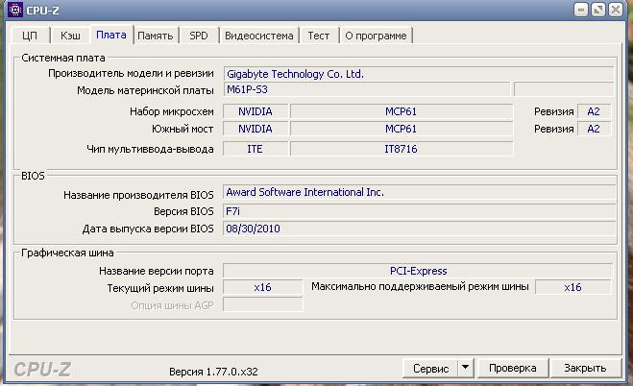
Task: Open the Видеосистема tab
Action: coord(258,36)
